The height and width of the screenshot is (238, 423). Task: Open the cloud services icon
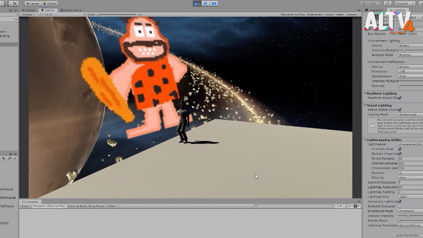[388, 3]
